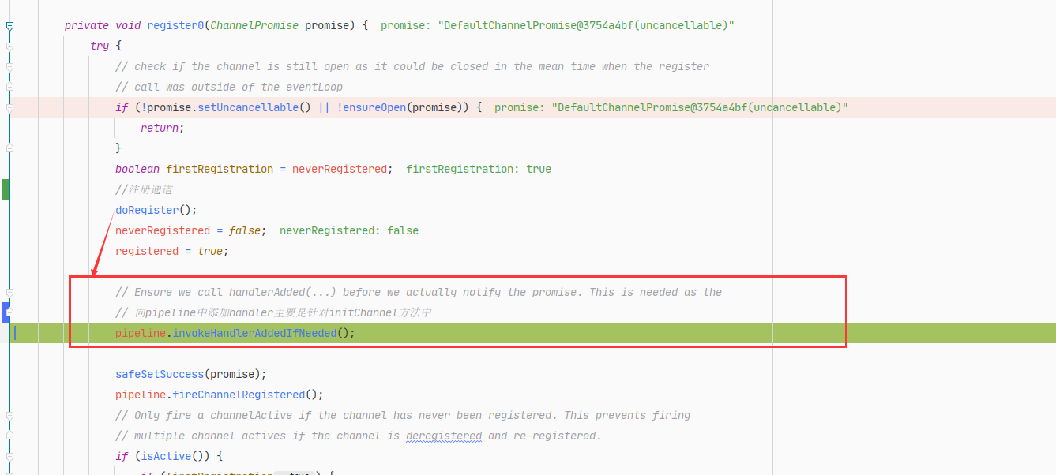Image resolution: width=1056 pixels, height=475 pixels.
Task: Collapse the try block fold marker
Action: pyautogui.click(x=9, y=47)
